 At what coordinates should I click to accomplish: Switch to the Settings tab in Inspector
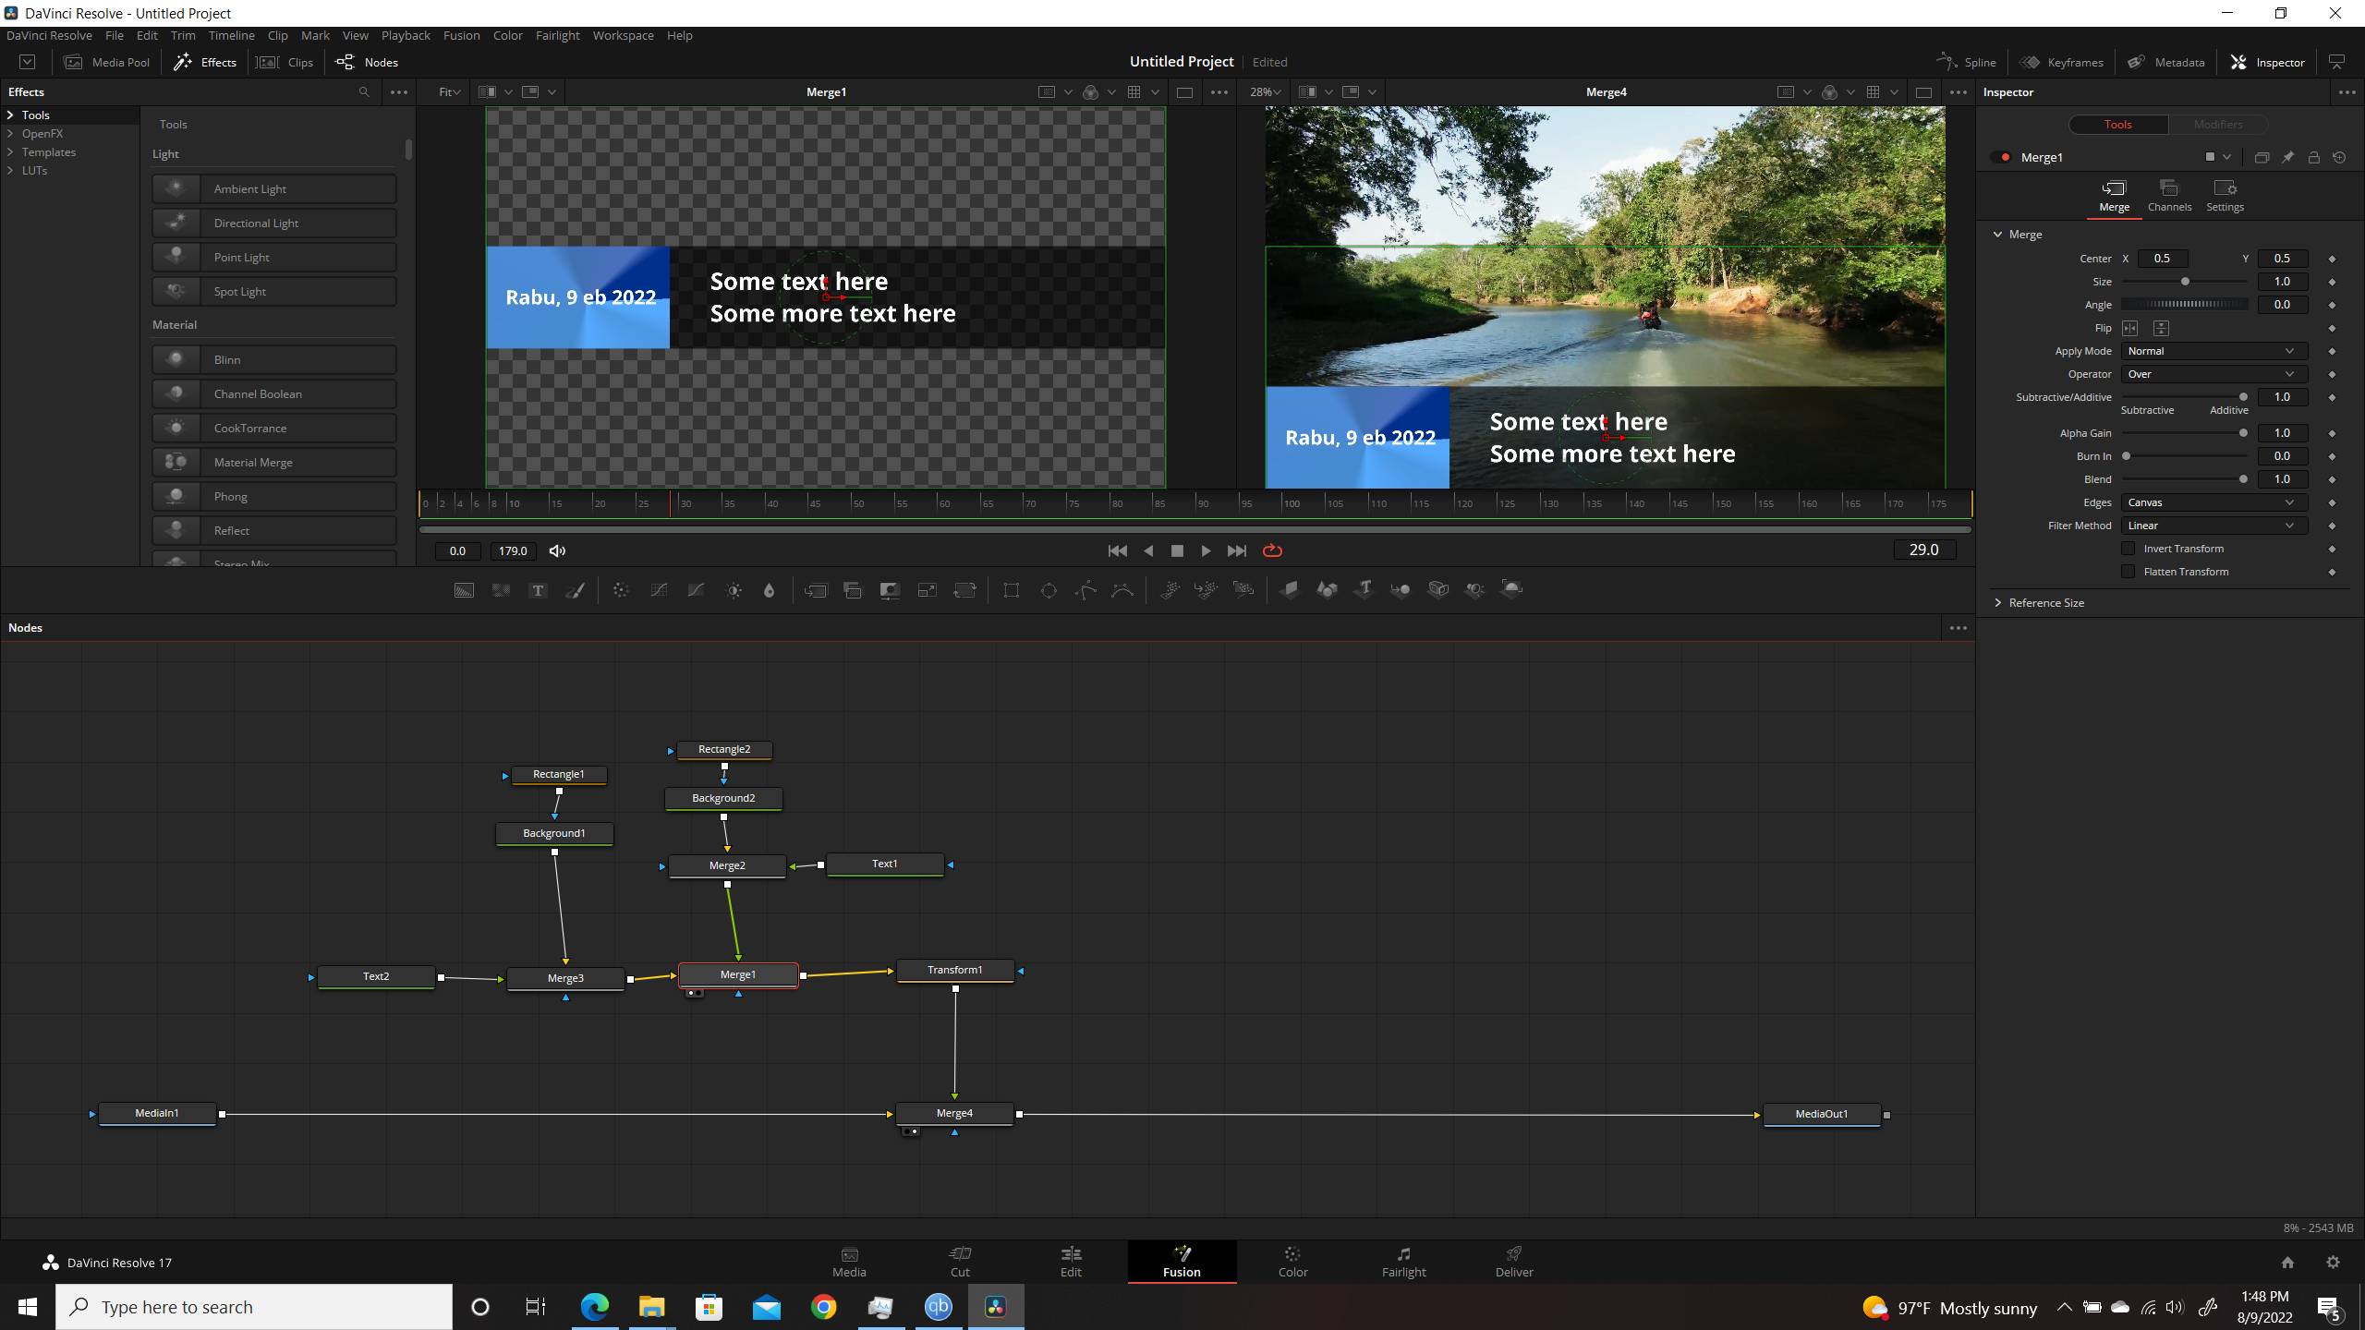2225,196
